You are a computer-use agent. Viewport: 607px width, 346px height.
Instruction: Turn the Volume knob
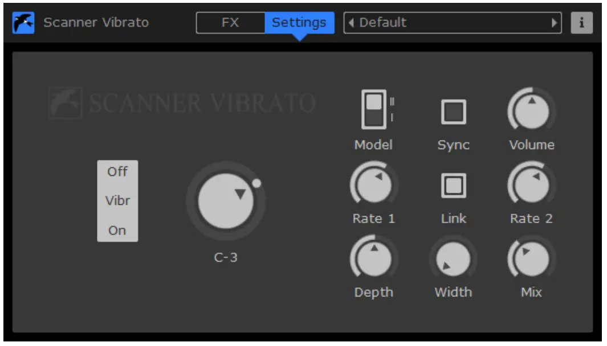[531, 113]
